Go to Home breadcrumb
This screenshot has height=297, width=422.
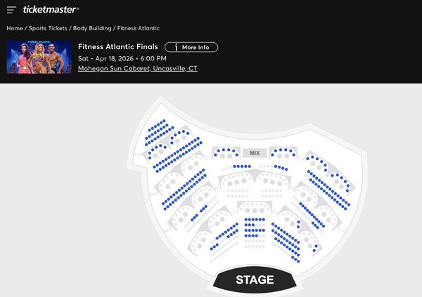click(15, 28)
